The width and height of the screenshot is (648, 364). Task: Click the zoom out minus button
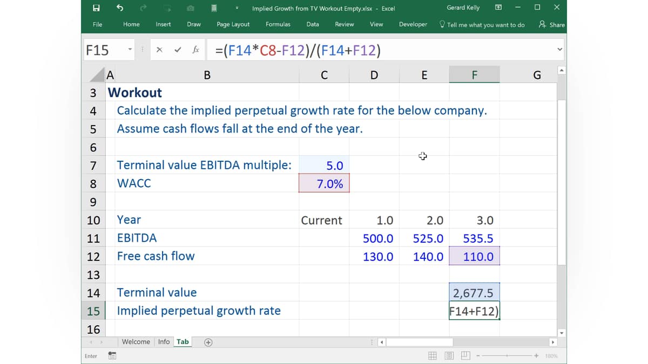coord(478,356)
